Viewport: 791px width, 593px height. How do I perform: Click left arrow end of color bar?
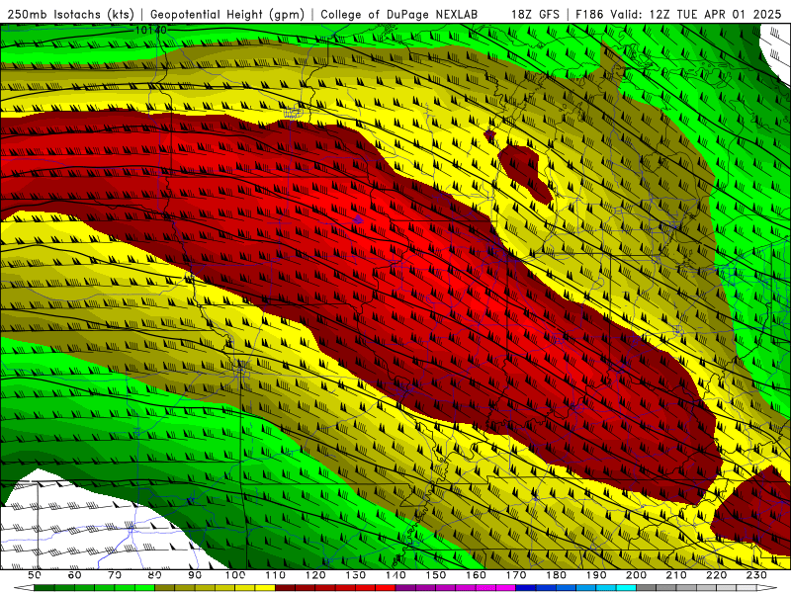[x=24, y=588]
